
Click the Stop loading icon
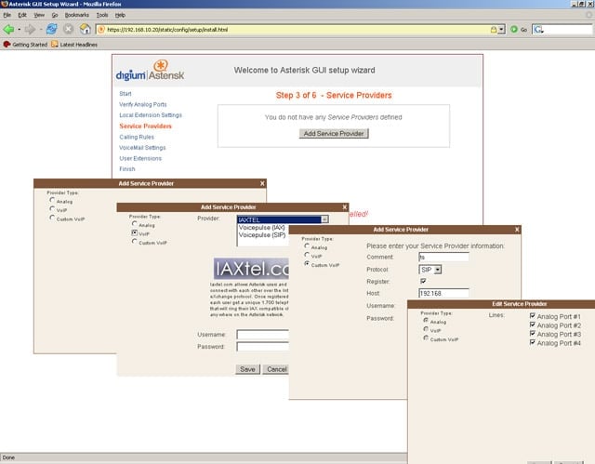[68, 29]
